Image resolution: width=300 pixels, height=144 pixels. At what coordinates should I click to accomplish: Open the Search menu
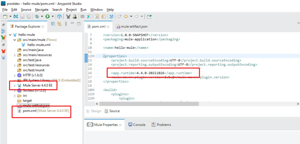coord(57,10)
